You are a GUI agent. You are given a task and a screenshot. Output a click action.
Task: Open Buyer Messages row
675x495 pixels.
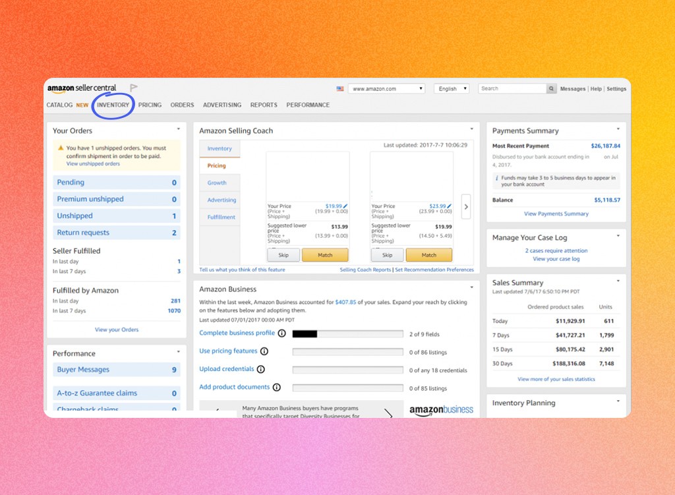coord(117,370)
